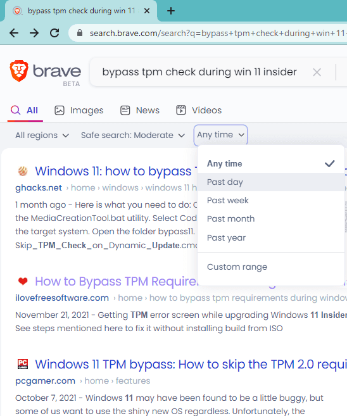Reload the page with refresh icon
Image resolution: width=347 pixels, height=416 pixels.
(x=54, y=33)
